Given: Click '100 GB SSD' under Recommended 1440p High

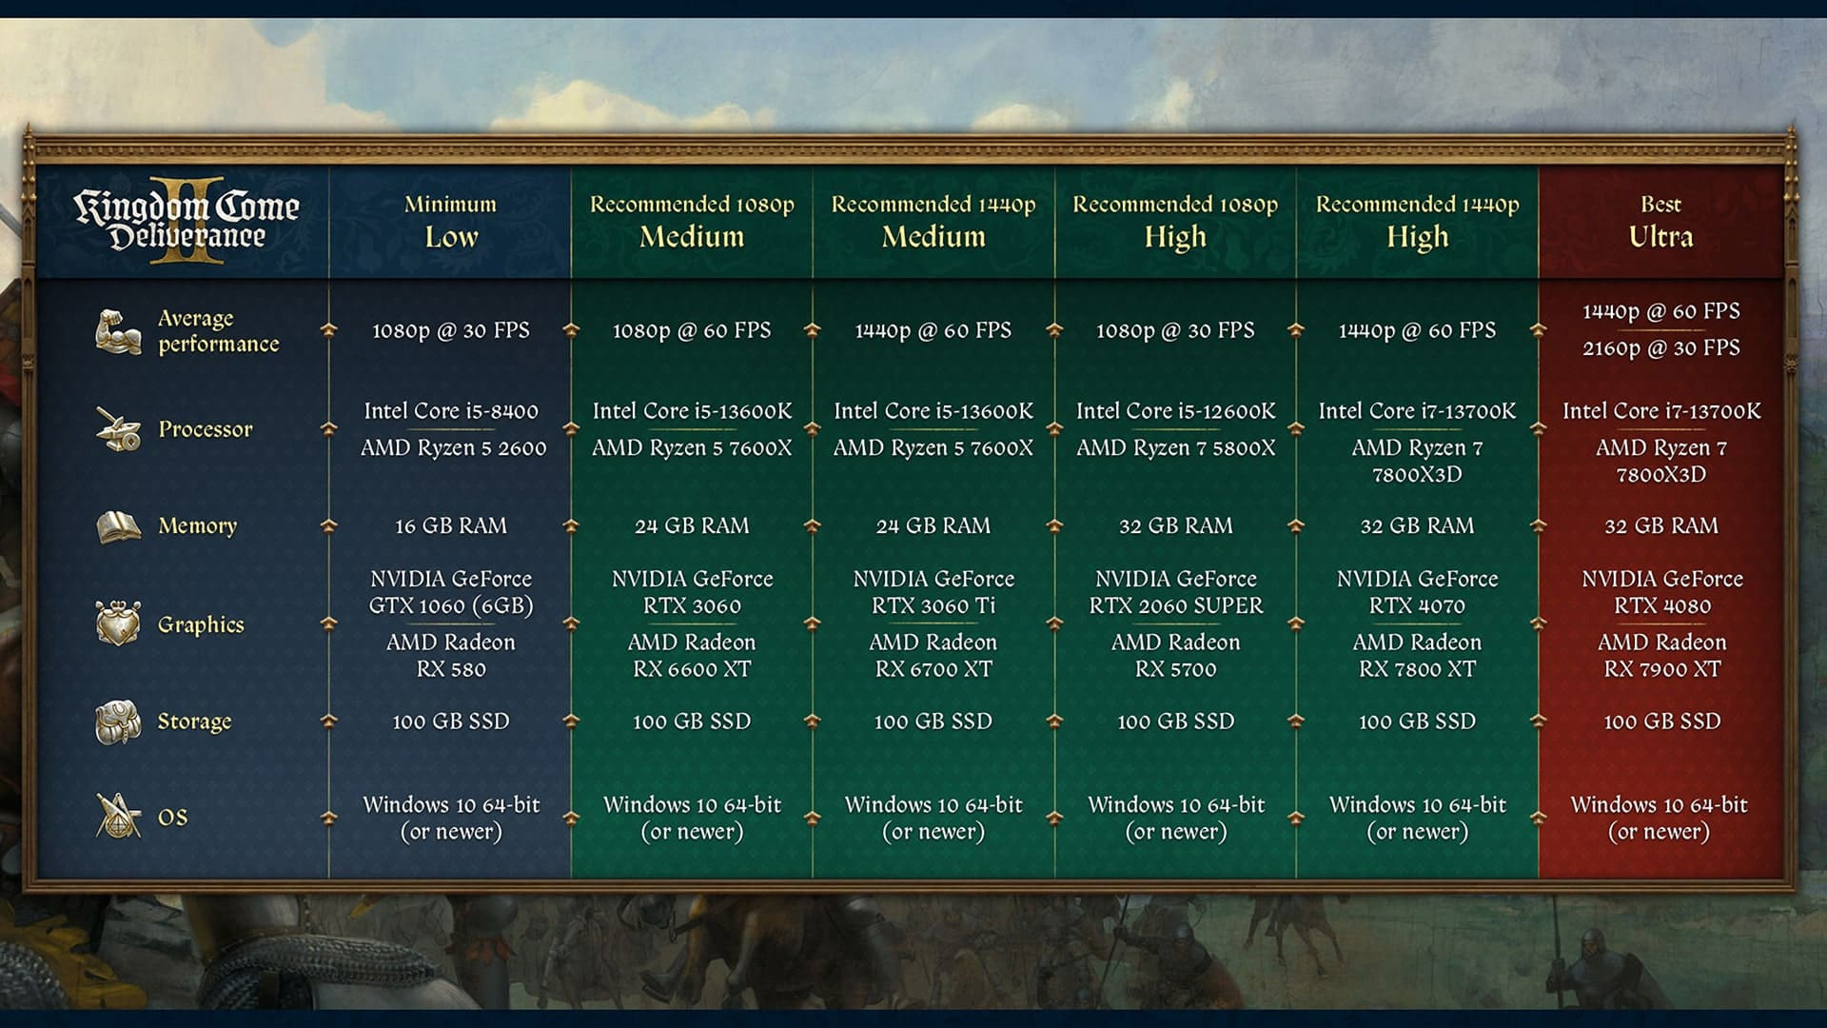Looking at the screenshot, I should point(1417,722).
